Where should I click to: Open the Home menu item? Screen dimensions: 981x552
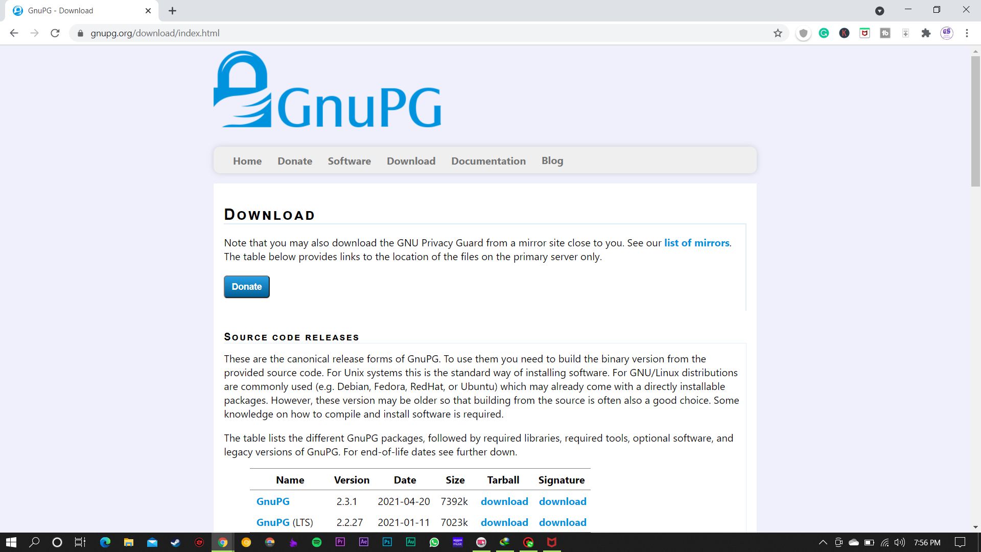tap(247, 161)
